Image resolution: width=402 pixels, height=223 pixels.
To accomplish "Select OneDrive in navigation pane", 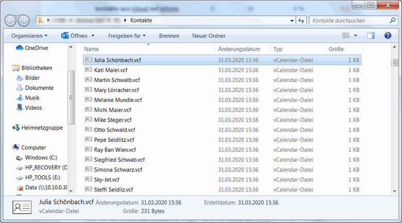I will pos(32,48).
